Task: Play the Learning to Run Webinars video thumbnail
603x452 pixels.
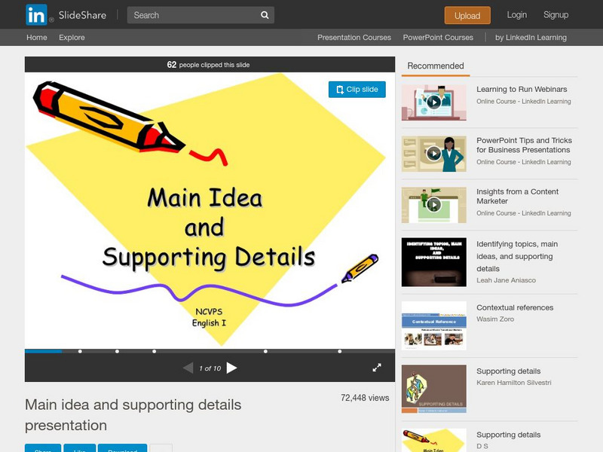Action: [x=434, y=102]
